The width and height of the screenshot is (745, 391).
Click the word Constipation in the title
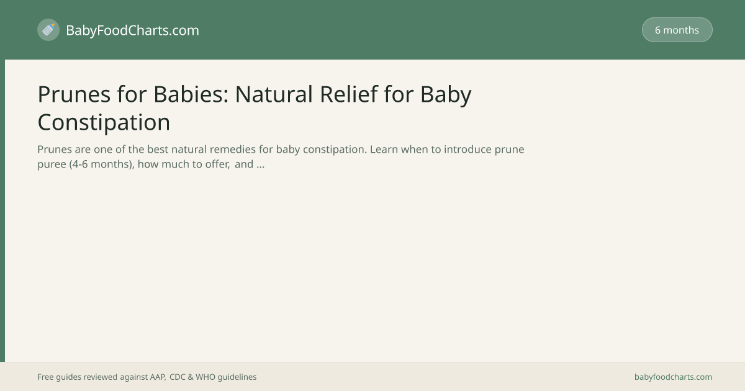104,122
